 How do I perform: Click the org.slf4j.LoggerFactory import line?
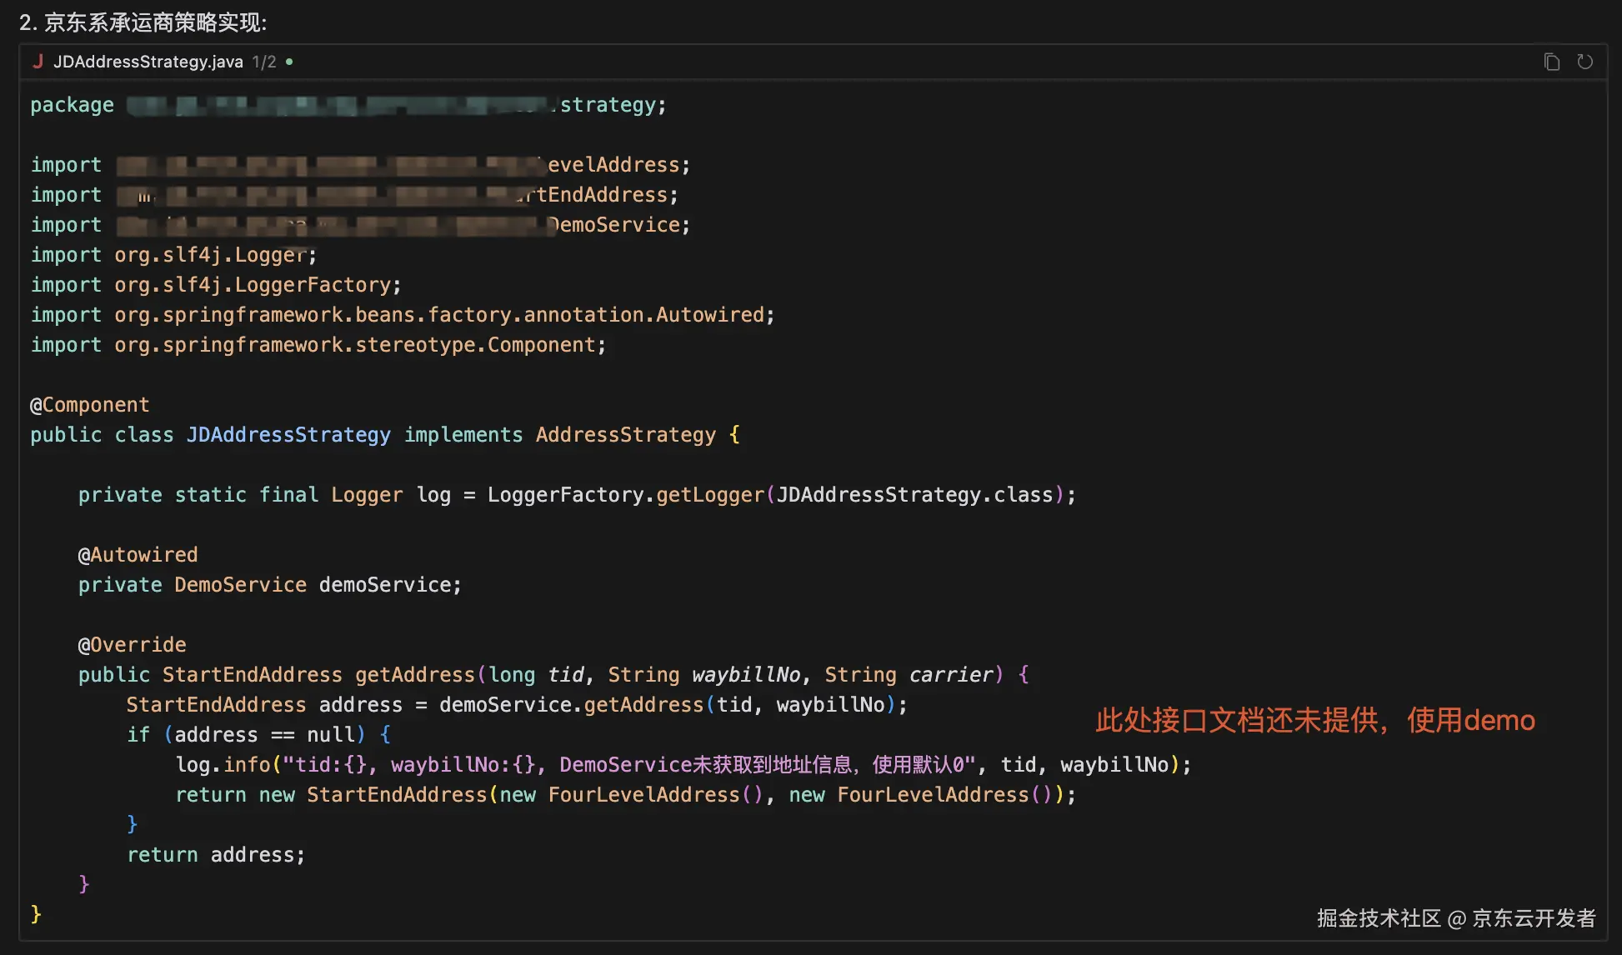point(216,285)
